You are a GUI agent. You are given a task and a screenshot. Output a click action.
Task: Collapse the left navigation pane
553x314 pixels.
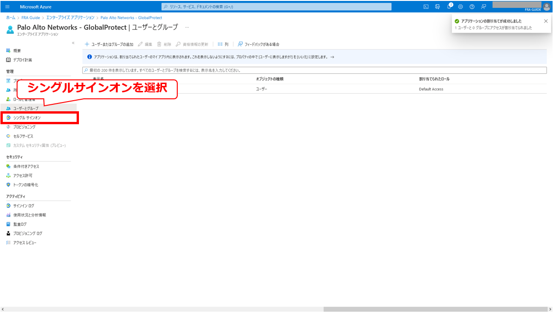click(x=73, y=43)
